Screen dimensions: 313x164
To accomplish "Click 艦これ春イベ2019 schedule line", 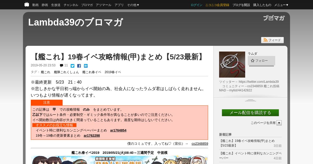I will (119, 153).
